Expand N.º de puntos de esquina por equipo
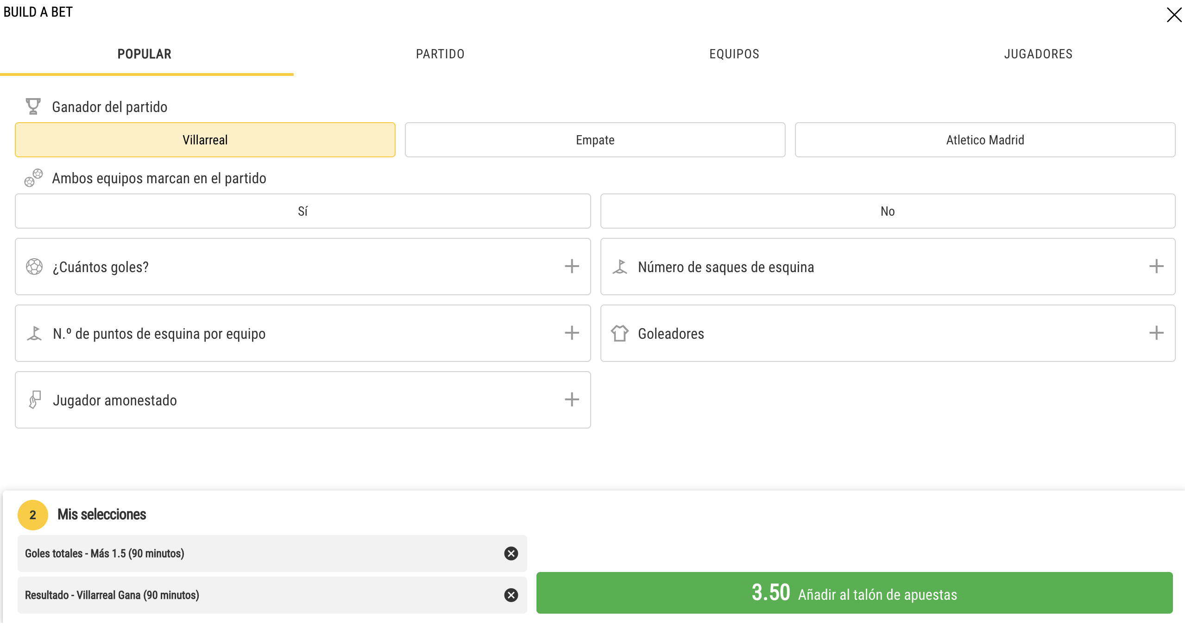This screenshot has width=1185, height=634. coord(572,333)
